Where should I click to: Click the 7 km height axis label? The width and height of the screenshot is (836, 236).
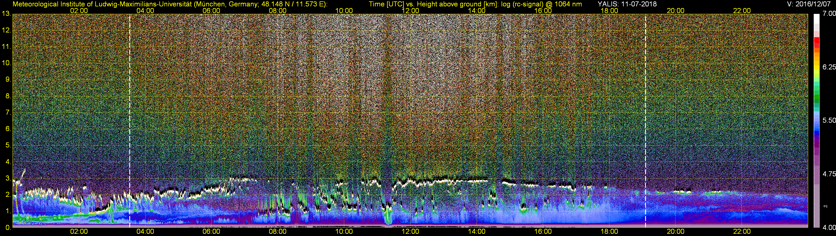coord(8,112)
